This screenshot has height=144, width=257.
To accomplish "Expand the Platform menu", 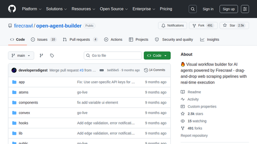I will pyautogui.click(x=32, y=9).
